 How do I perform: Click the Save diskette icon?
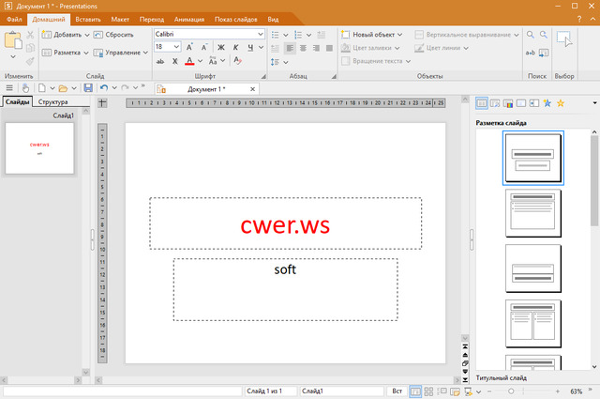pos(88,87)
